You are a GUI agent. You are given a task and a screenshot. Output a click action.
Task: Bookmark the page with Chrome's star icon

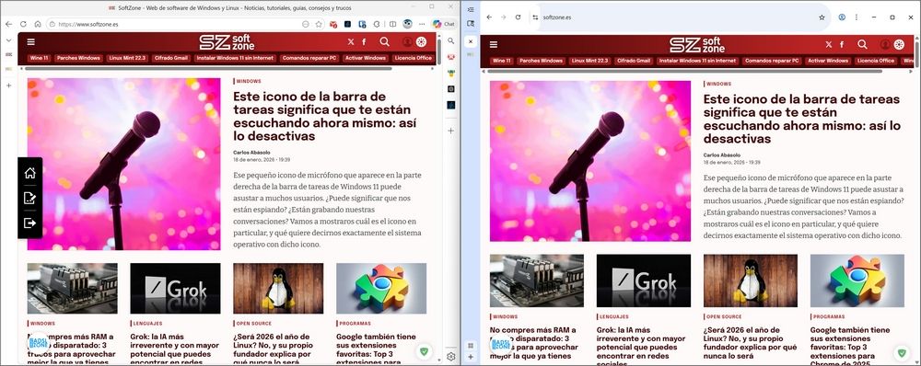(822, 17)
